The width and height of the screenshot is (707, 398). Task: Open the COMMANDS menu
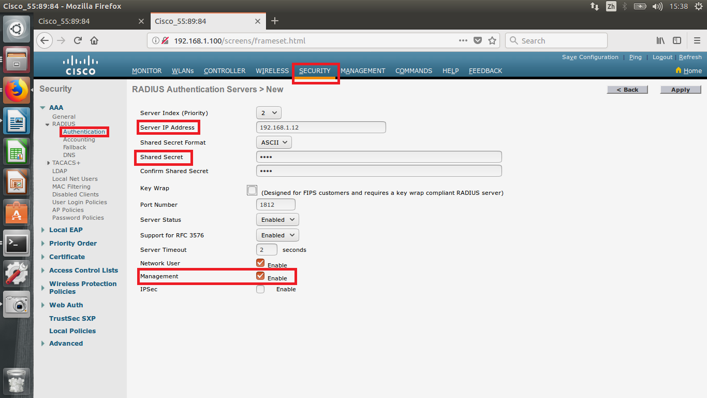pyautogui.click(x=414, y=70)
